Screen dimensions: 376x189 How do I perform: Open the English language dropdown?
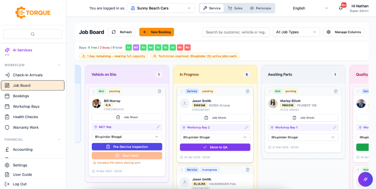[310, 8]
